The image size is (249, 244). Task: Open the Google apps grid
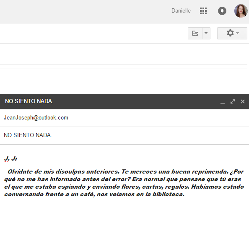203,11
